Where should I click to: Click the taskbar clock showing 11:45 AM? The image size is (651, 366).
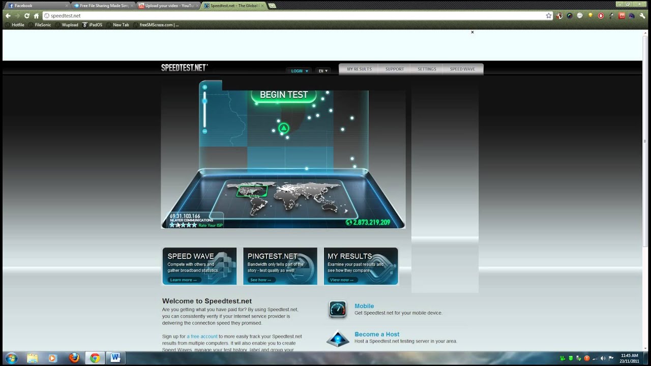pos(630,358)
